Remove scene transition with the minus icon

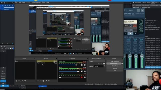101,64
